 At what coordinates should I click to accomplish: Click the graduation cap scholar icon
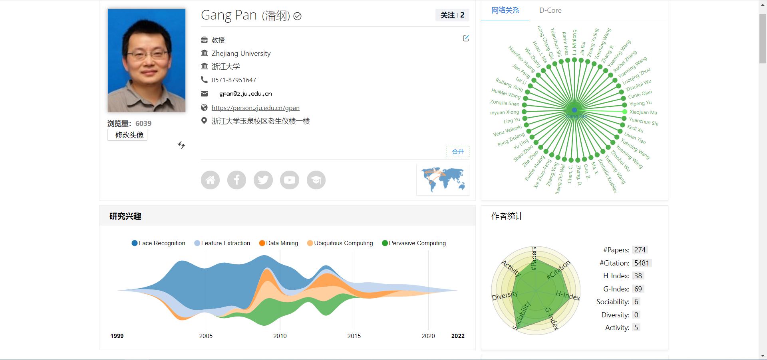coord(316,180)
